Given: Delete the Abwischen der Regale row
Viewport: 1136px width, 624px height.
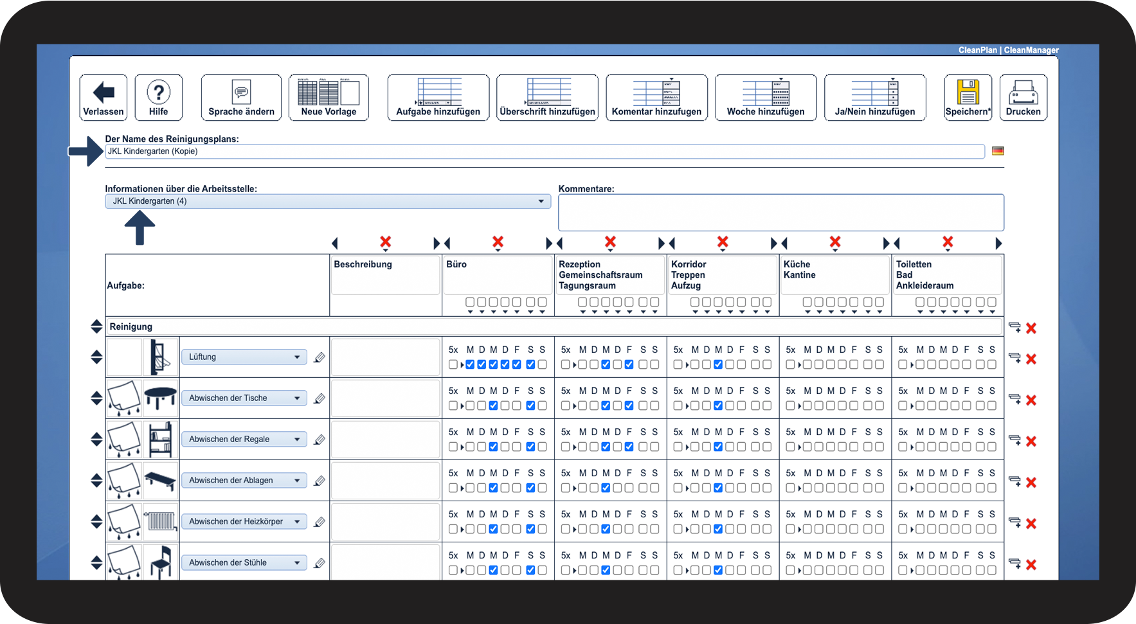Looking at the screenshot, I should [x=1031, y=441].
